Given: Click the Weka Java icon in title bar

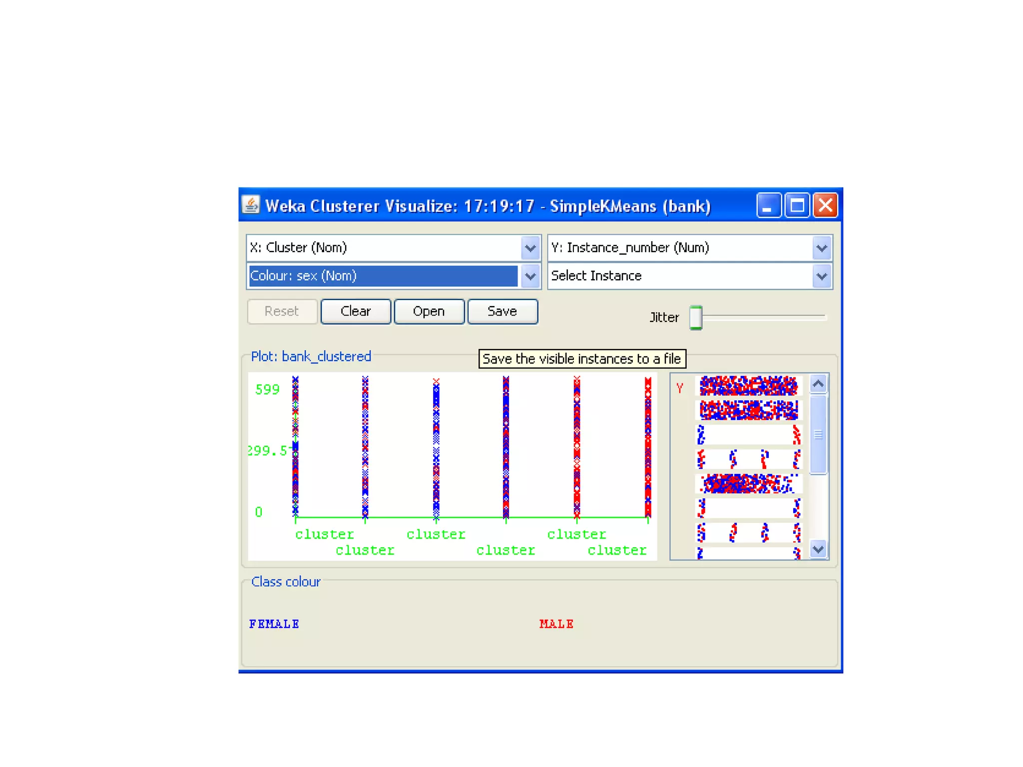Looking at the screenshot, I should pyautogui.click(x=251, y=205).
